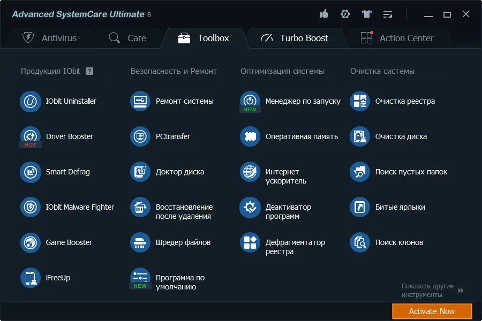Go to the Turbo Boost tab
The width and height of the screenshot is (482, 321).
(x=295, y=38)
